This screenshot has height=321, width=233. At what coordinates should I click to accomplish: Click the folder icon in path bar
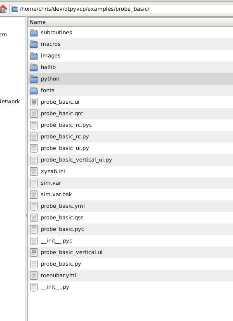[x=15, y=9]
